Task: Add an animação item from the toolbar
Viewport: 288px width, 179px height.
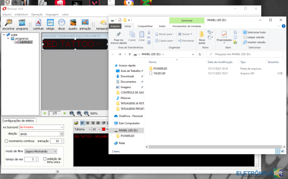Action: [85, 23]
